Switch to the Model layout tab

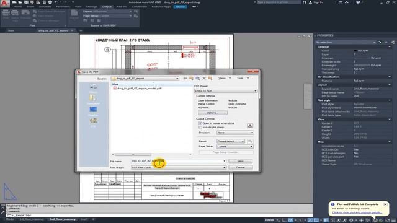10,219
